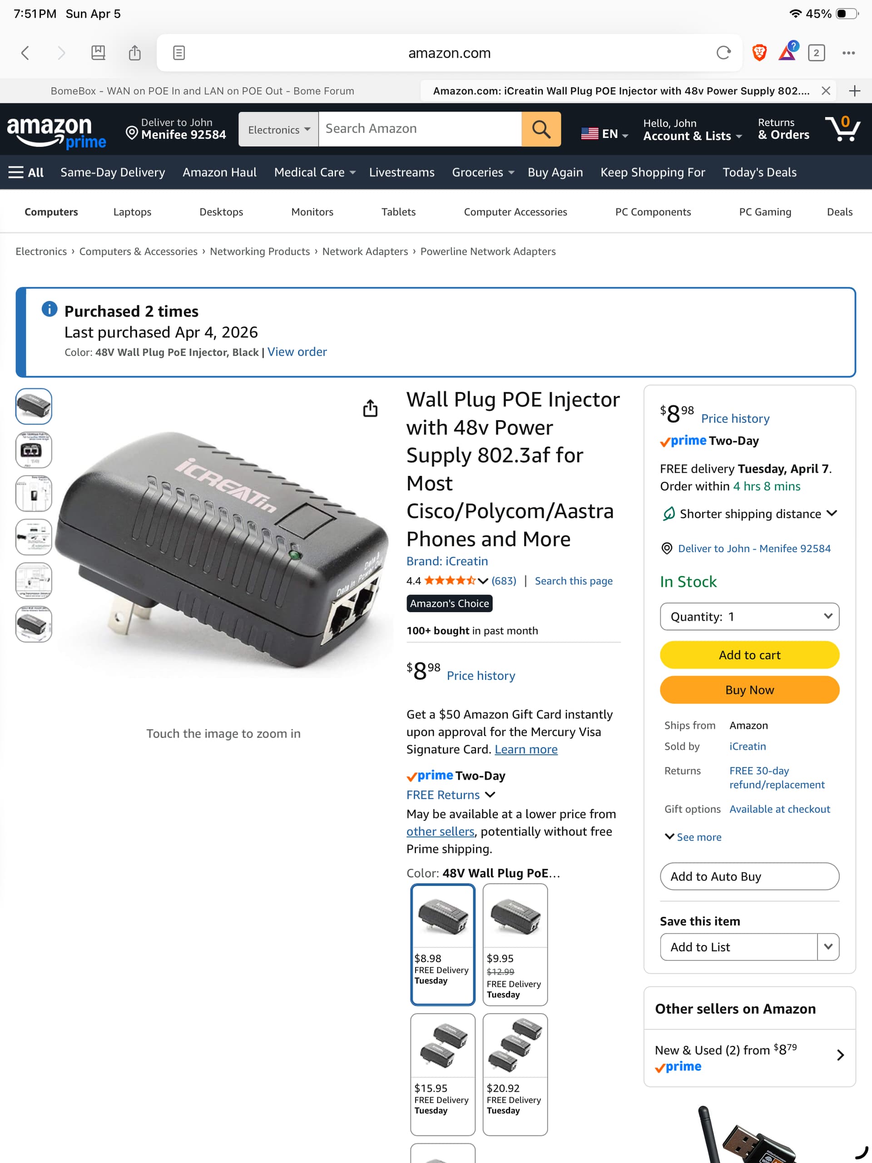Click the Add to cart button
Viewport: 872px width, 1163px height.
click(x=749, y=654)
